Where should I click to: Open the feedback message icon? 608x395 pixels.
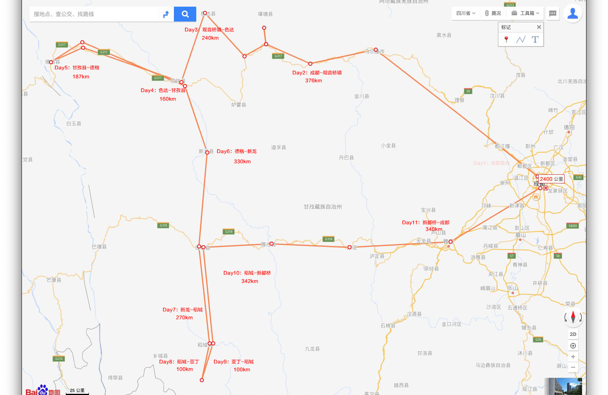[553, 13]
